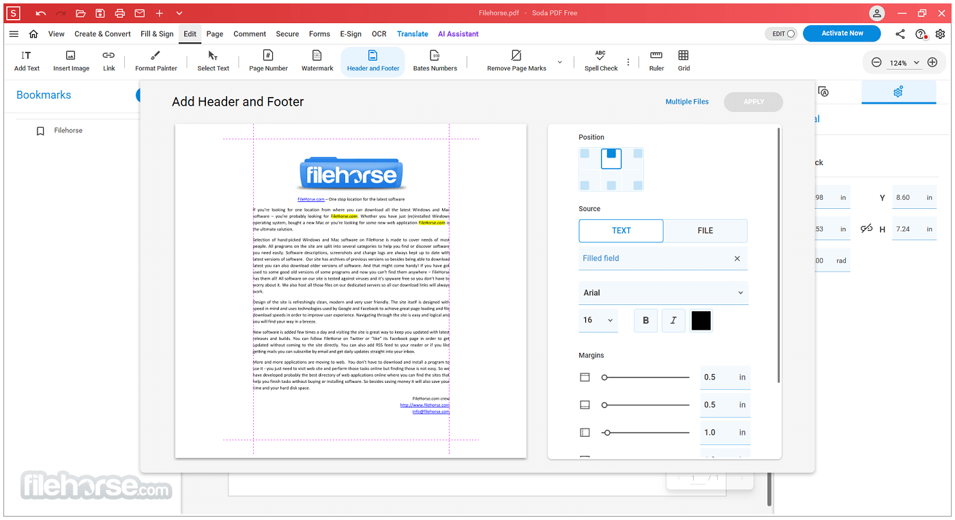The width and height of the screenshot is (955, 520).
Task: Select the top-left position cell
Action: (x=585, y=154)
